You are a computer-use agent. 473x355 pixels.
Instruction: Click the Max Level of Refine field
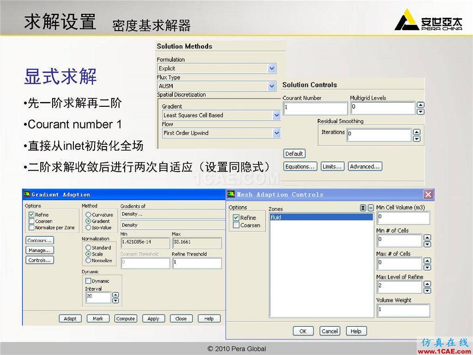tap(400, 287)
